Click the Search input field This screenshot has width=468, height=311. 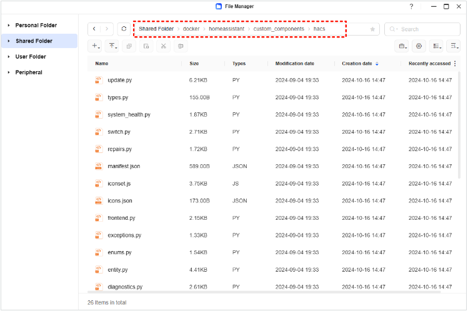click(425, 29)
